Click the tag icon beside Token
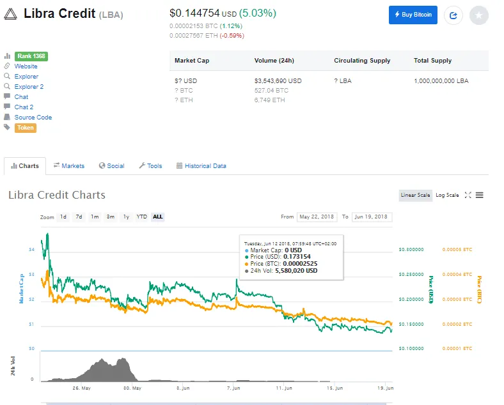Image resolution: width=504 pixels, height=405 pixels. click(7, 127)
